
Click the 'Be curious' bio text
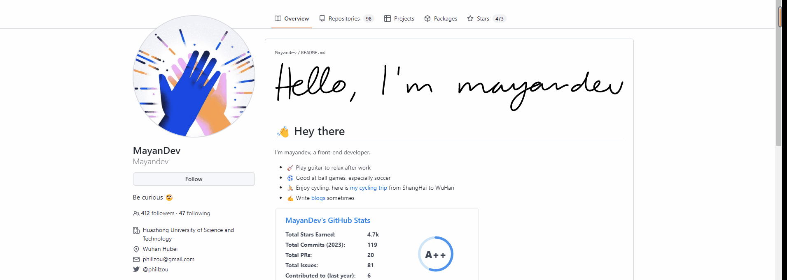coord(148,197)
